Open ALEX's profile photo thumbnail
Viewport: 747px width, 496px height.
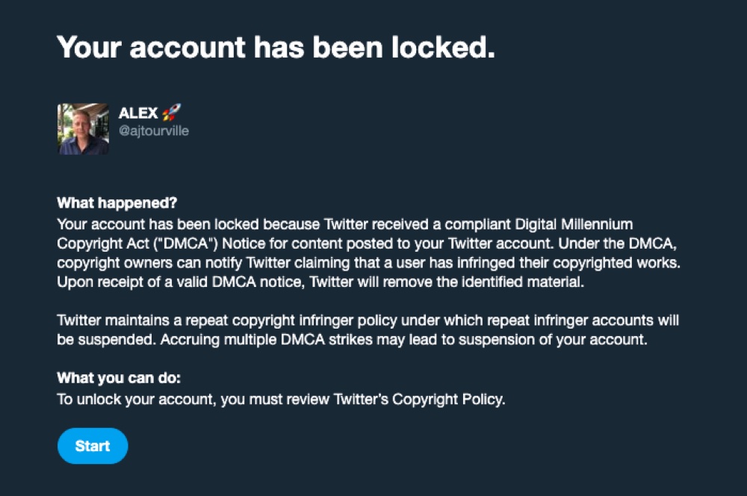pos(84,129)
